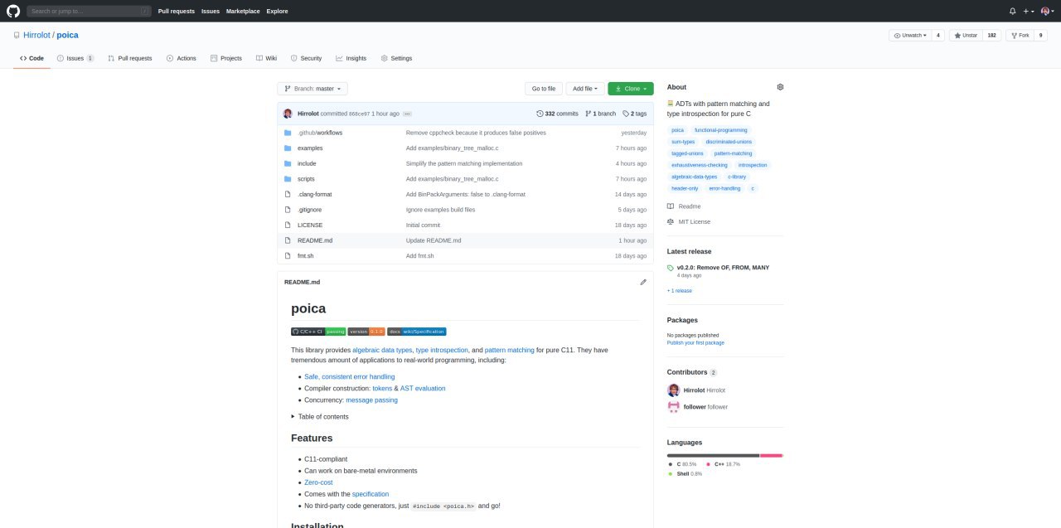Switch to the Actions tab
Viewport: 1061px width, 528px height.
click(x=181, y=58)
